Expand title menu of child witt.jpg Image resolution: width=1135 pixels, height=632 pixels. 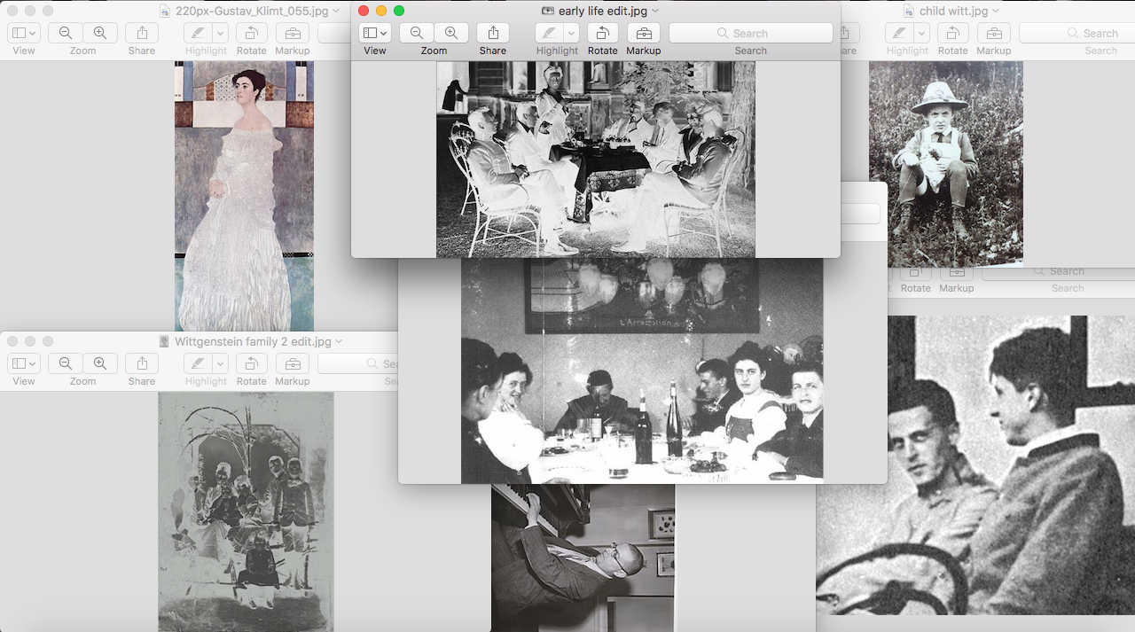pyautogui.click(x=996, y=11)
